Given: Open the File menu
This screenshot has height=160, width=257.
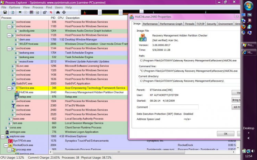Looking at the screenshot, I should [4, 8].
